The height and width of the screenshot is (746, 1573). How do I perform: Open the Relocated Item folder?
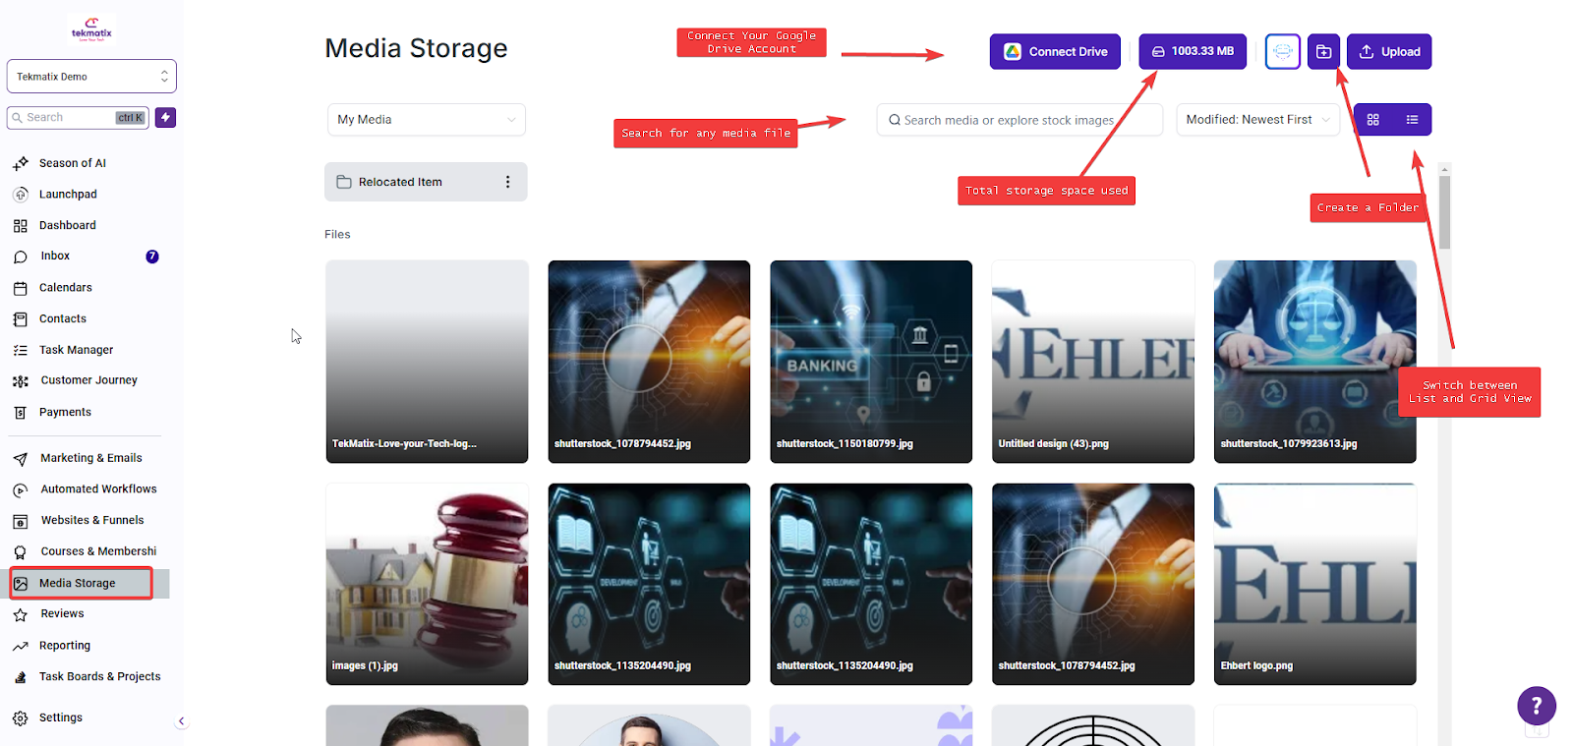tap(426, 182)
